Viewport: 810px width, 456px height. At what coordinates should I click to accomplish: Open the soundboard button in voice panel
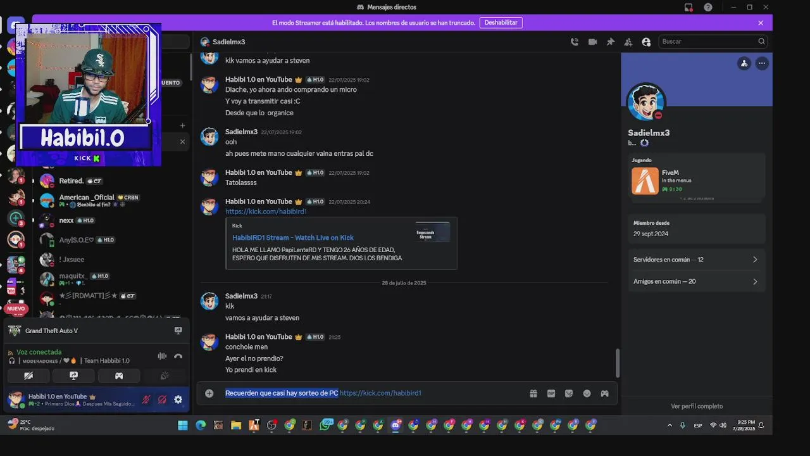pyautogui.click(x=165, y=376)
